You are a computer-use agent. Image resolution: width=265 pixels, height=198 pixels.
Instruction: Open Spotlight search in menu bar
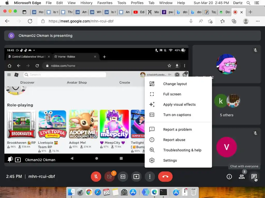248,3
